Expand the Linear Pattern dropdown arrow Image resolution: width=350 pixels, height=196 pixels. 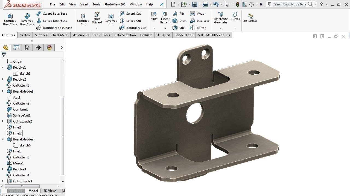[165, 28]
